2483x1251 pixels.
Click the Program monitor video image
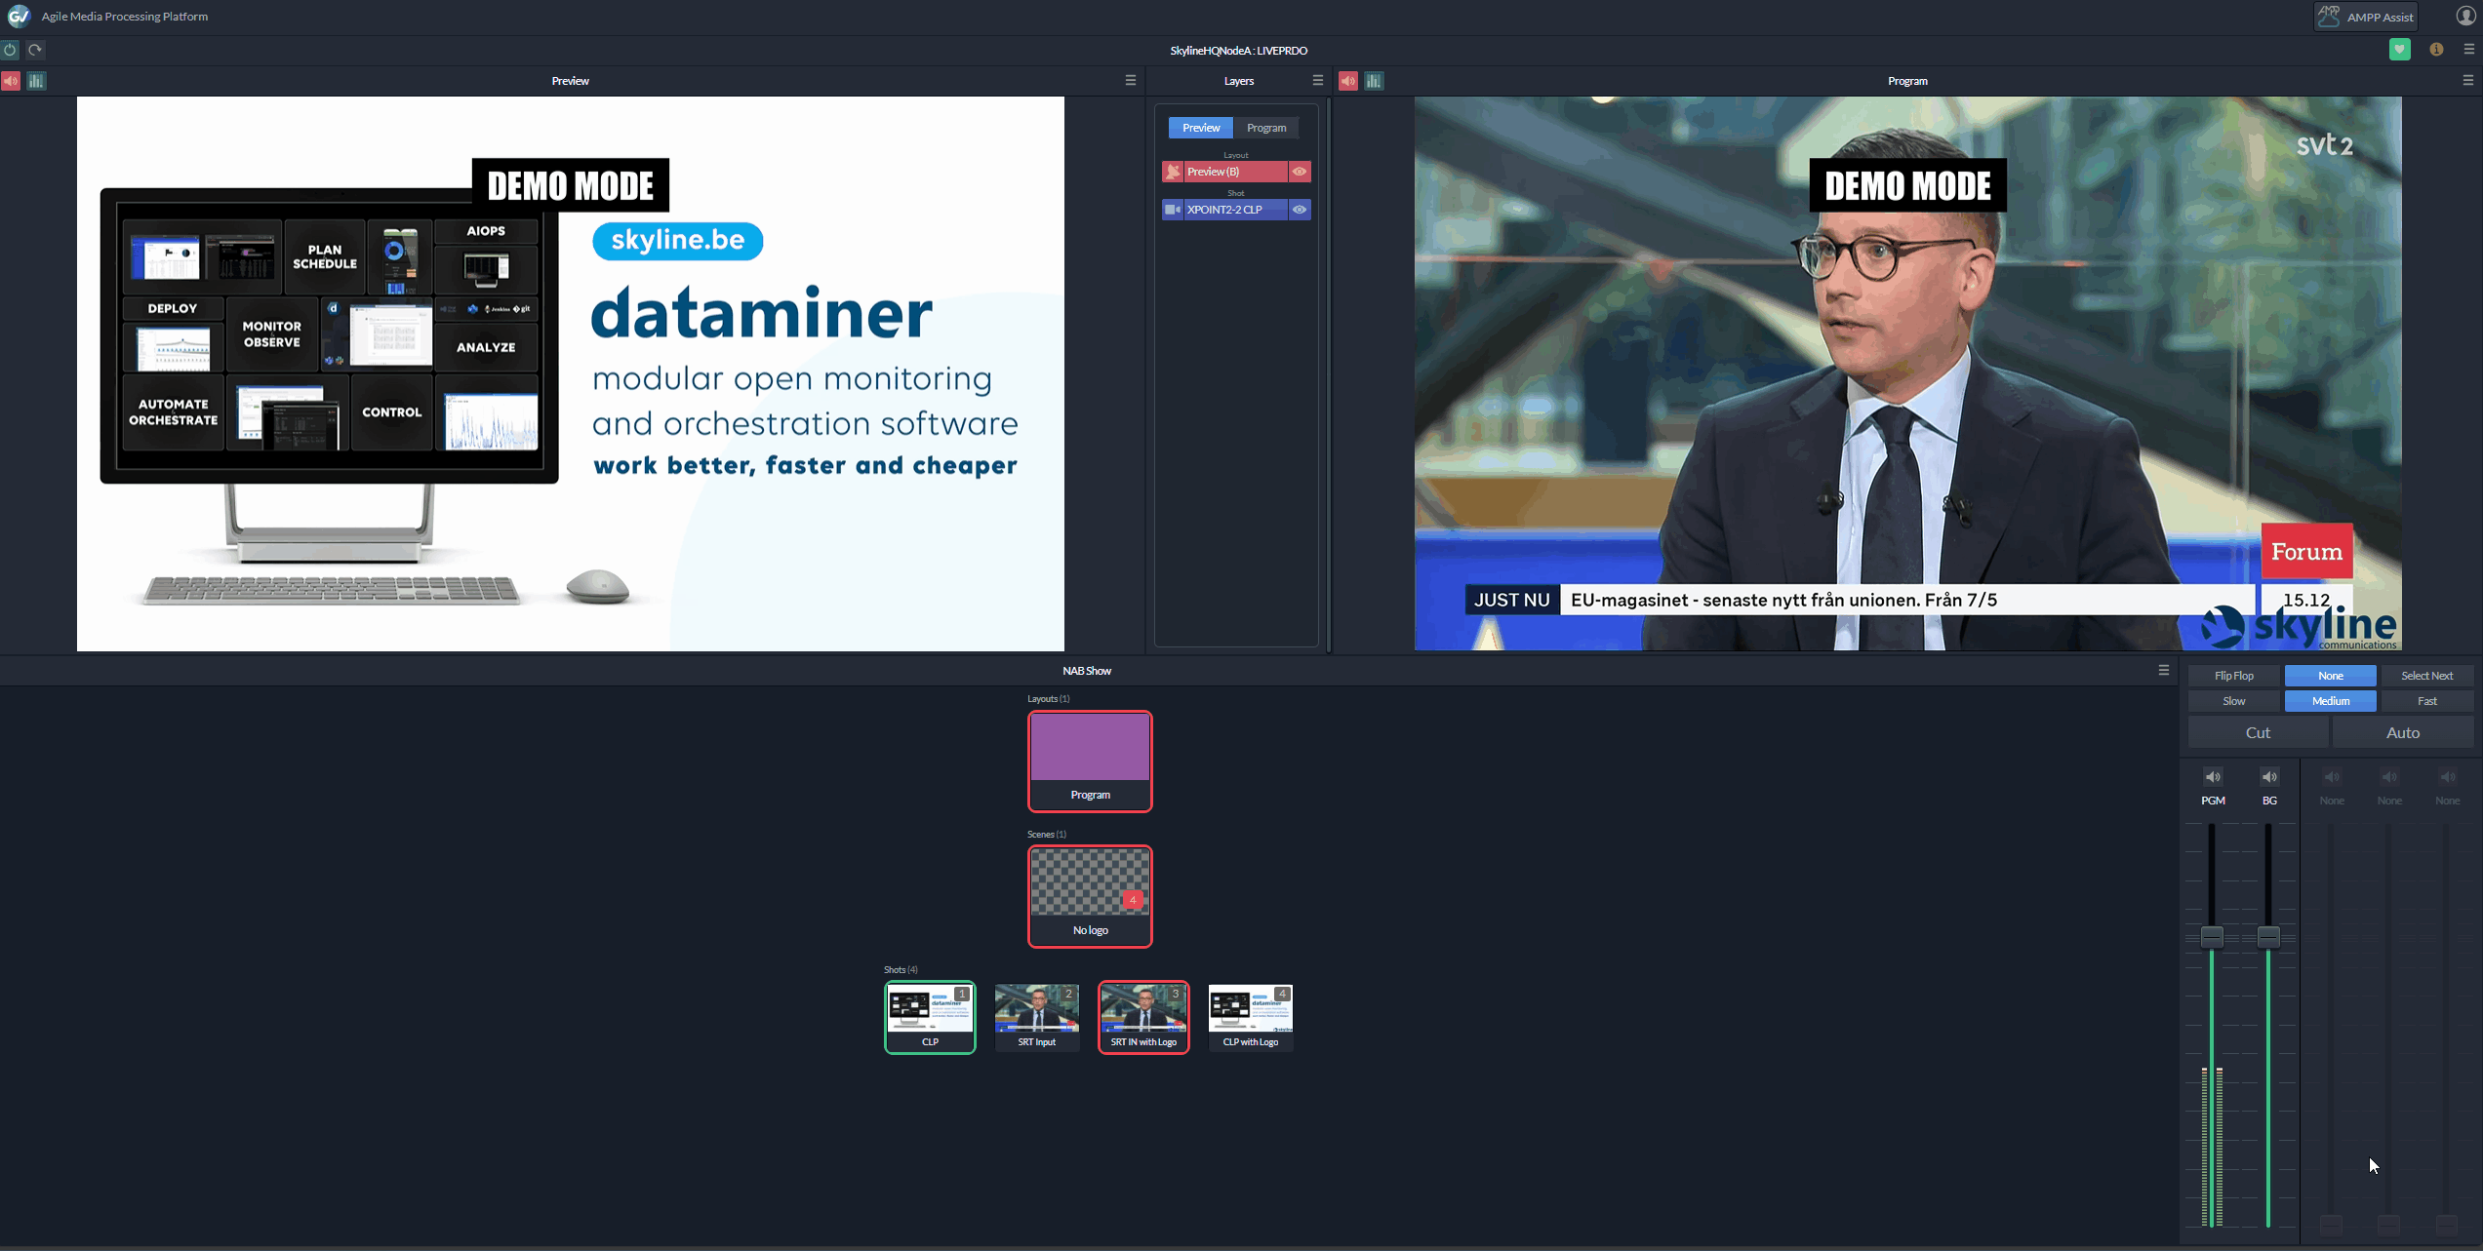1907,373
